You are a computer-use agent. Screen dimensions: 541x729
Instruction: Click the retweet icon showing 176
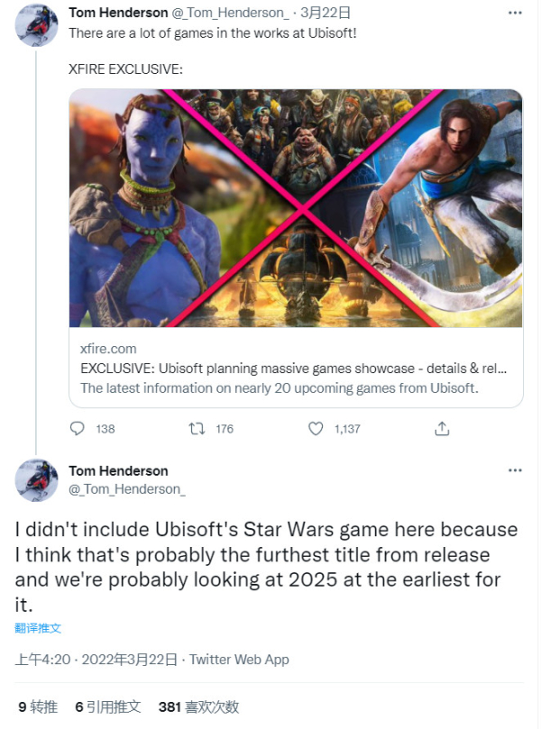click(x=197, y=429)
